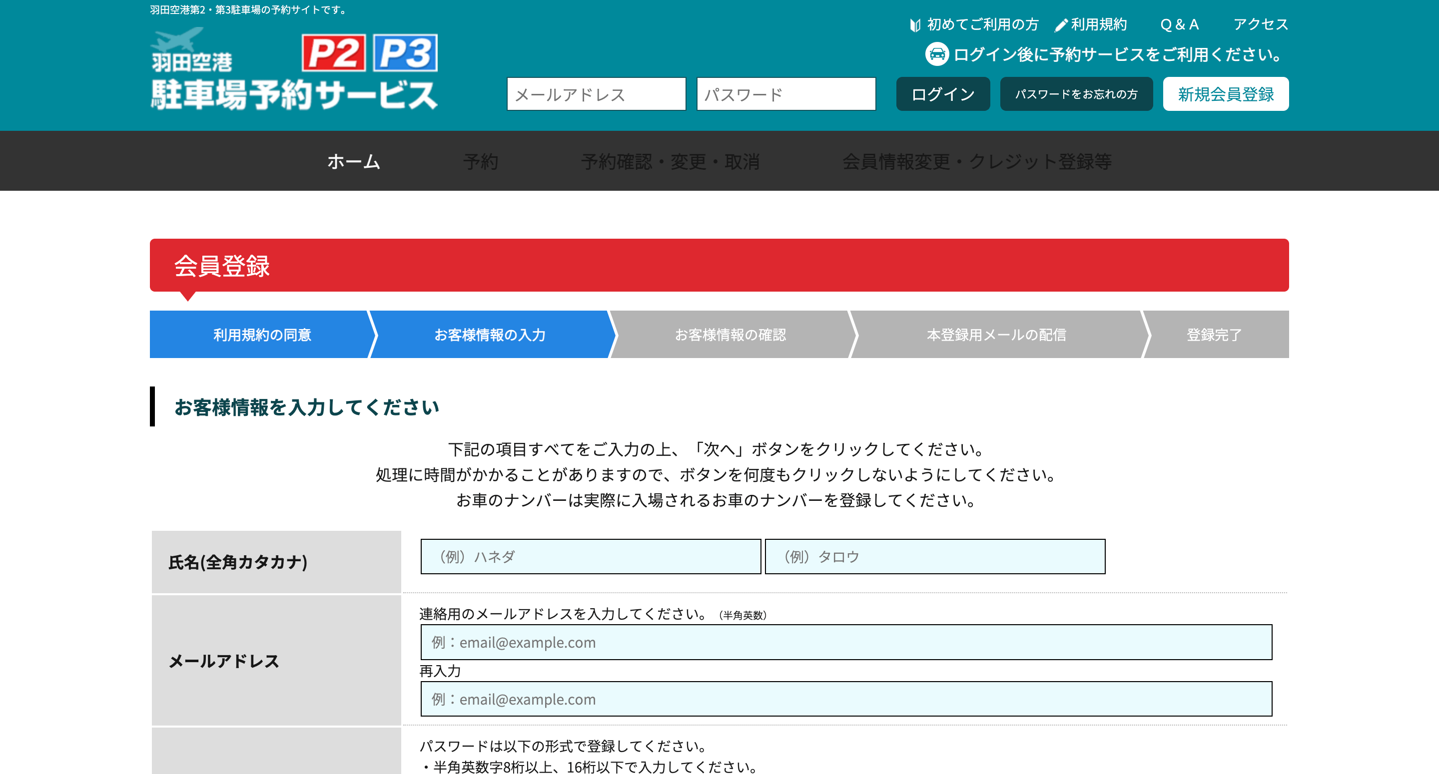Open the 初めてご利用の方 link
Screen dimensions: 1439x774
(x=983, y=24)
